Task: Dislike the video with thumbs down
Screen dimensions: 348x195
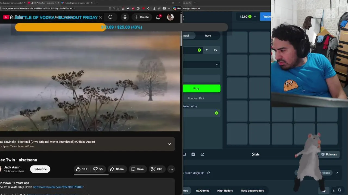Action: click(98, 169)
